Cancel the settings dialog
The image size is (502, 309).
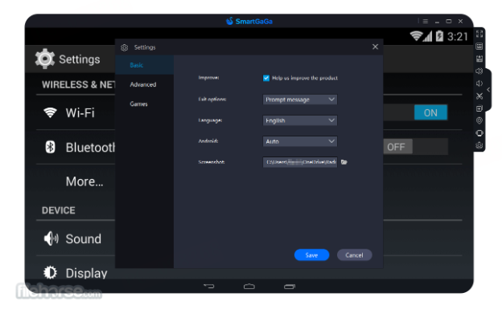(355, 255)
